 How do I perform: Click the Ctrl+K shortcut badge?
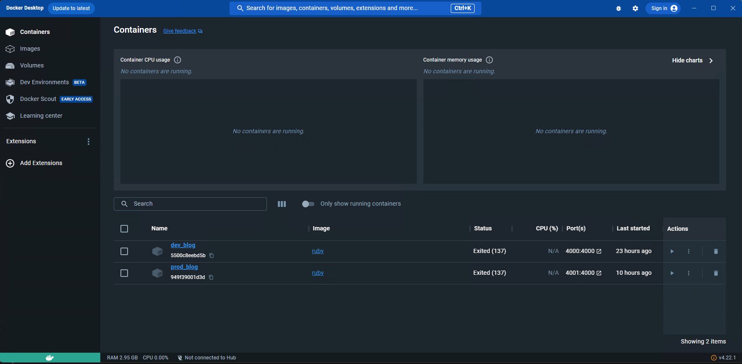tap(462, 8)
